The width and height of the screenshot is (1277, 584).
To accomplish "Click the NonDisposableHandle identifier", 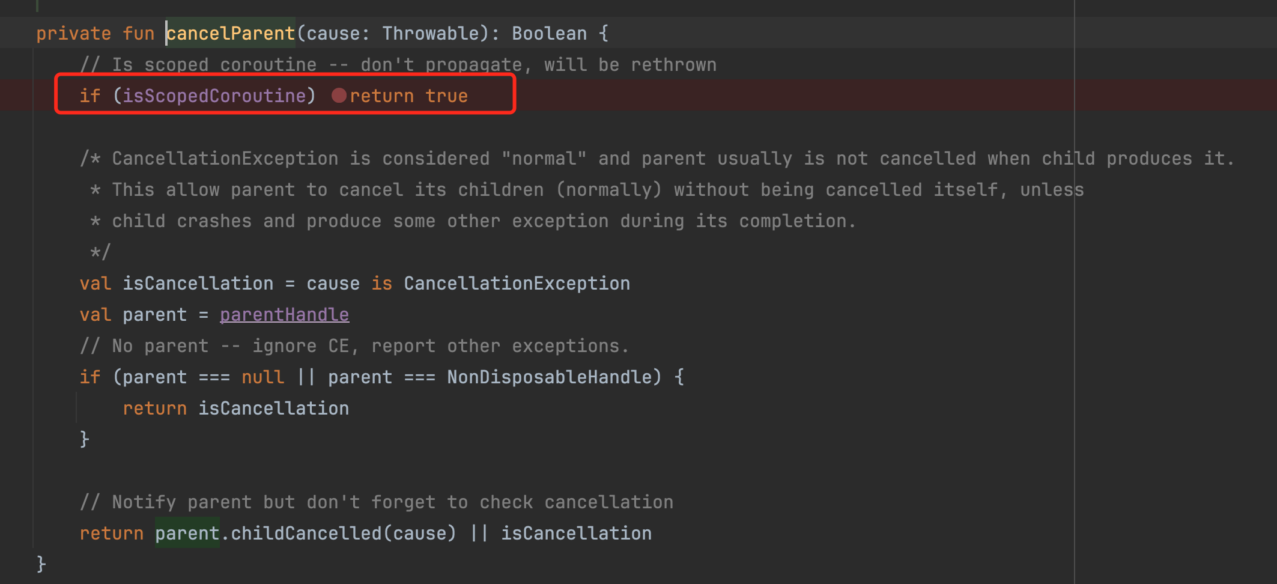I will (x=550, y=377).
